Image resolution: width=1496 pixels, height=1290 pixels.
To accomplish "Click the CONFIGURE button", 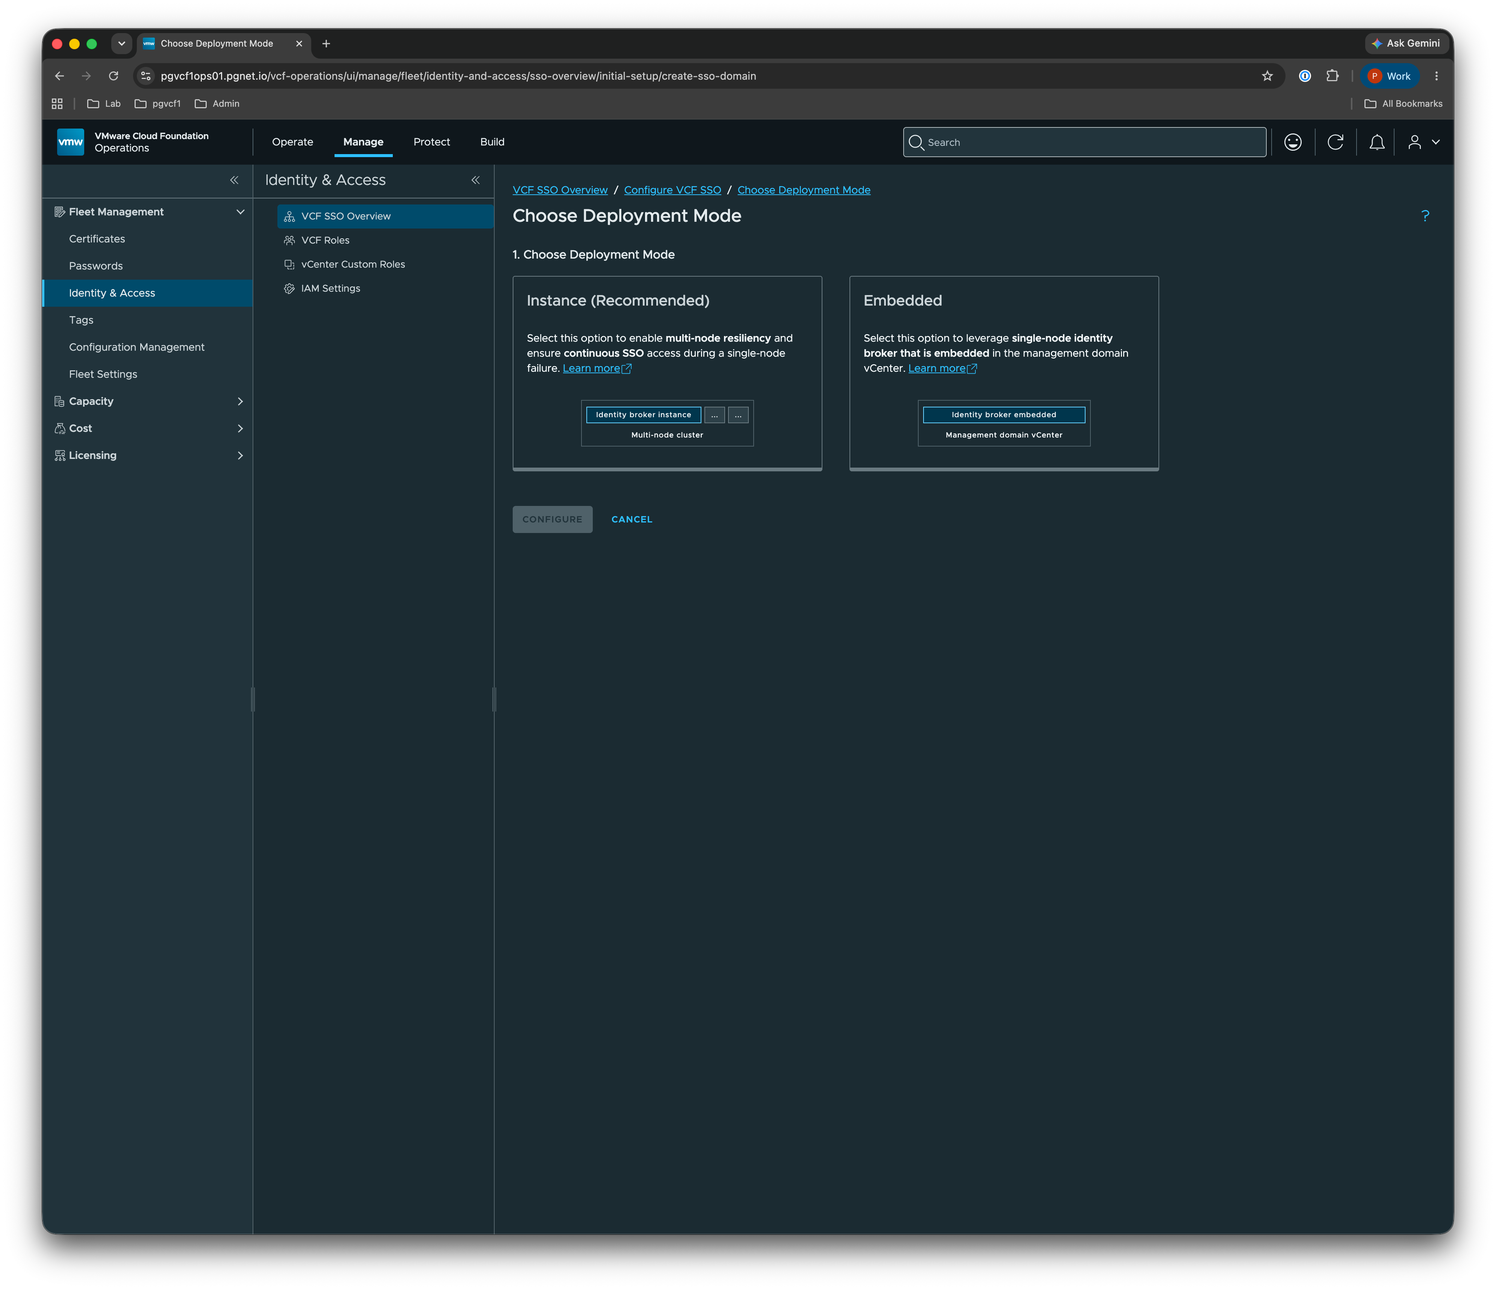I will pyautogui.click(x=552, y=519).
